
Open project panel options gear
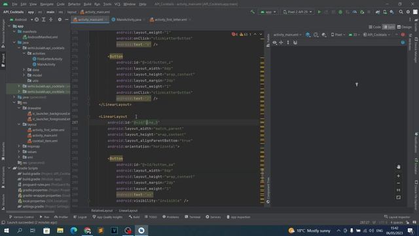coord(60,20)
